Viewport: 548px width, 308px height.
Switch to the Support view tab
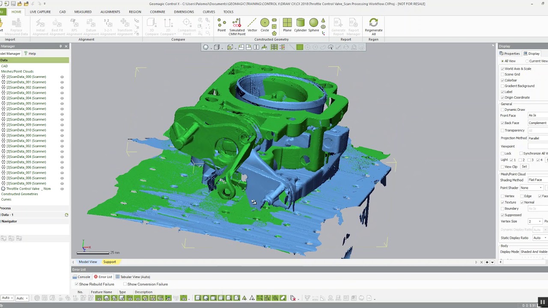coord(109,262)
